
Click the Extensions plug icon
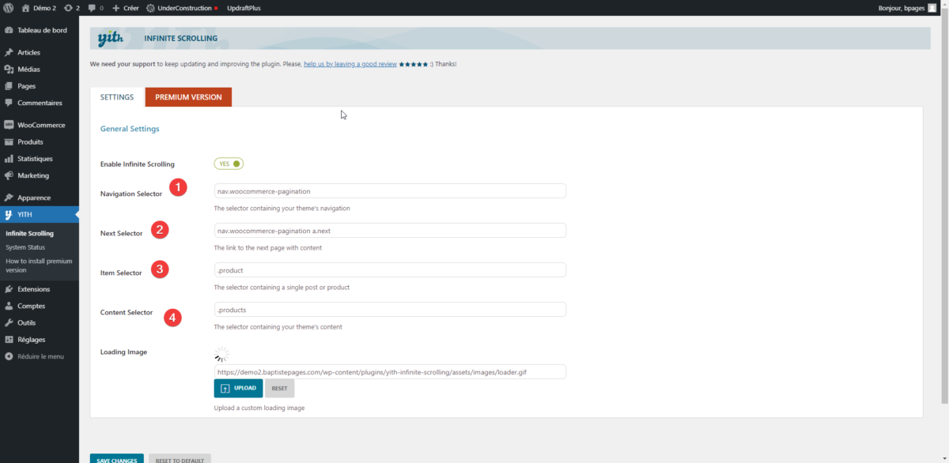point(9,289)
